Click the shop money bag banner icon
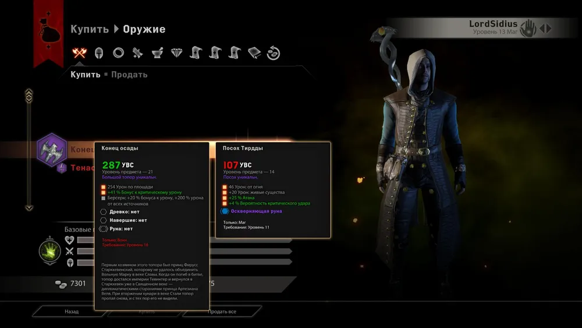Viewport: 582px width, 328px height. tap(49, 31)
